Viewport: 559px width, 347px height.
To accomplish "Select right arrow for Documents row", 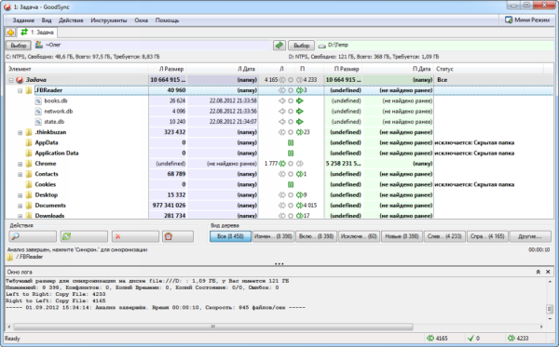I will pyautogui.click(x=300, y=206).
